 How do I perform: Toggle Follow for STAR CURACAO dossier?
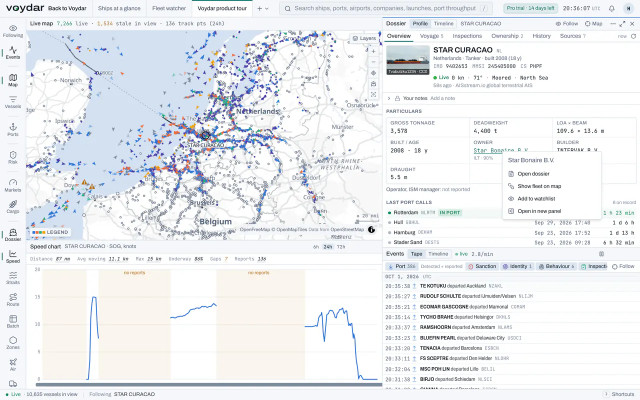[x=566, y=23]
